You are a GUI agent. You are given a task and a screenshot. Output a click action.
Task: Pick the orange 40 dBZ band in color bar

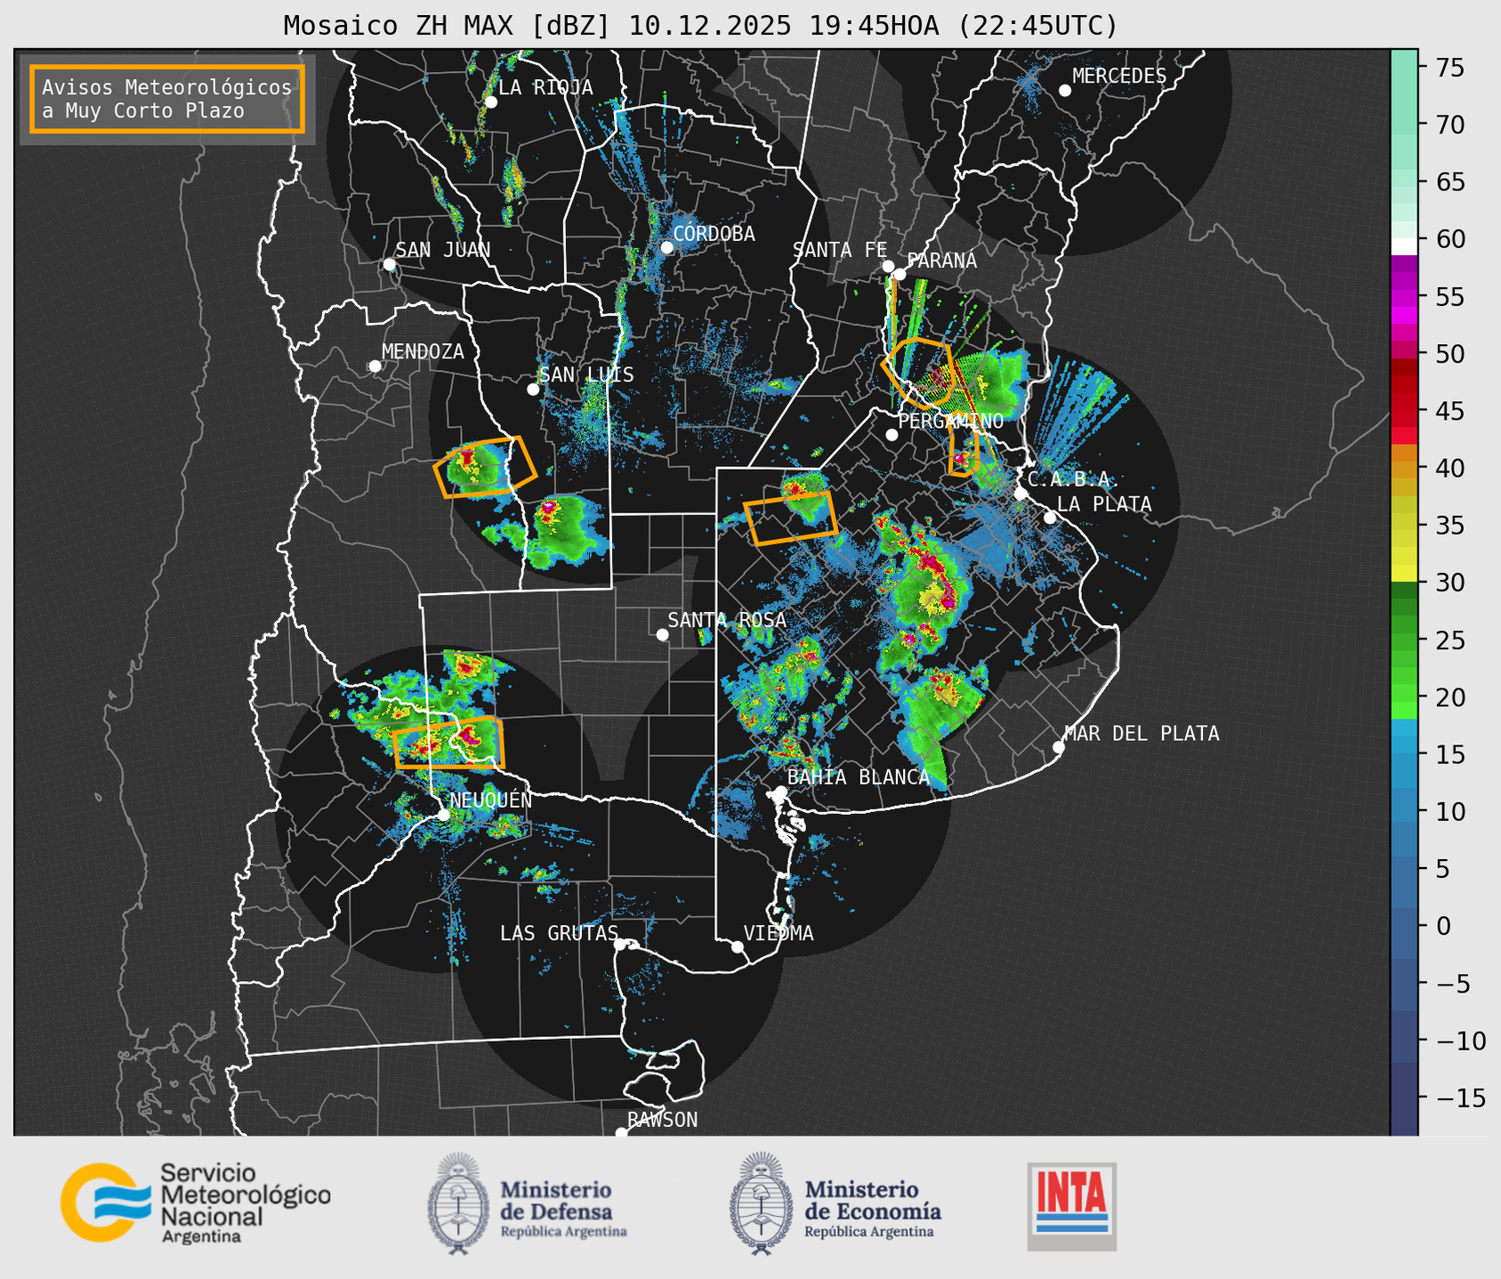coord(1404,454)
